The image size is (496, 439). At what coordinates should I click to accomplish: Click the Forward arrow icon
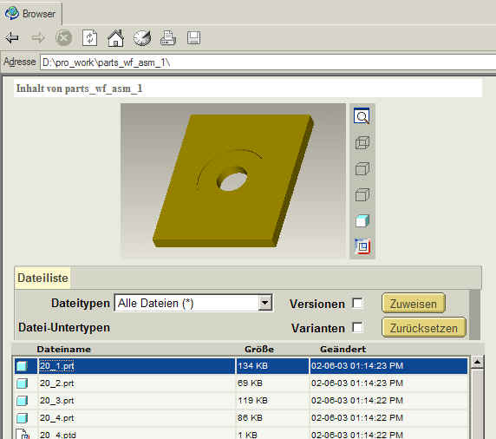click(38, 38)
